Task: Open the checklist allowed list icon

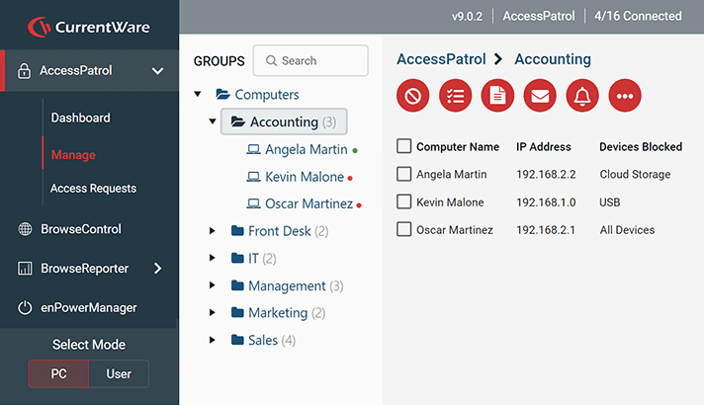Action: pyautogui.click(x=455, y=96)
